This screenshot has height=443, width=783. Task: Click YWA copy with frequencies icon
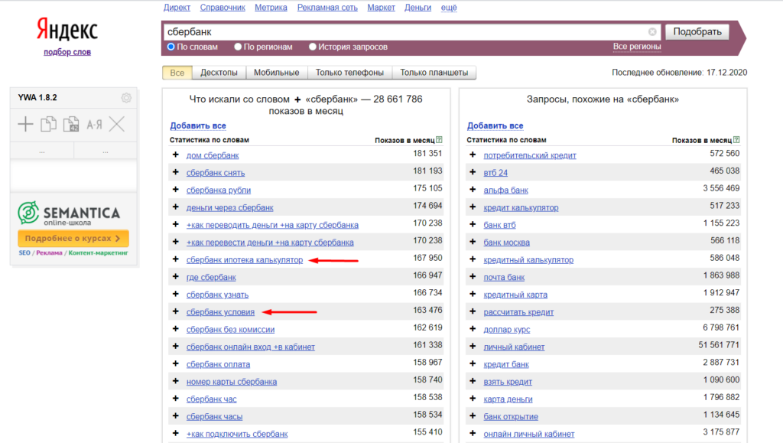tap(71, 124)
